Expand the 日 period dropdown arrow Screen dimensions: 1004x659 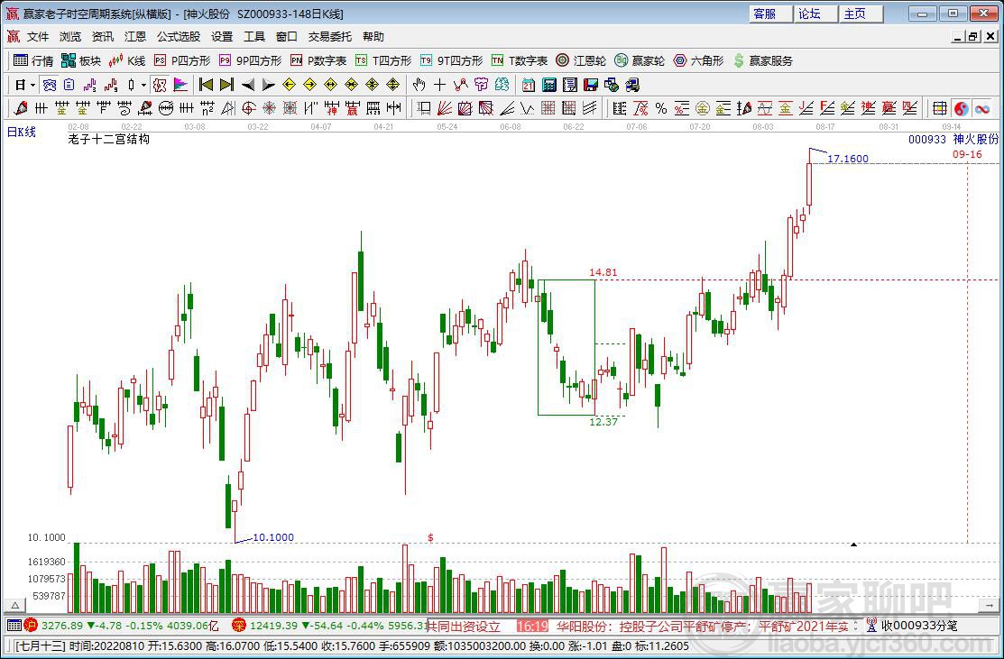(x=32, y=85)
